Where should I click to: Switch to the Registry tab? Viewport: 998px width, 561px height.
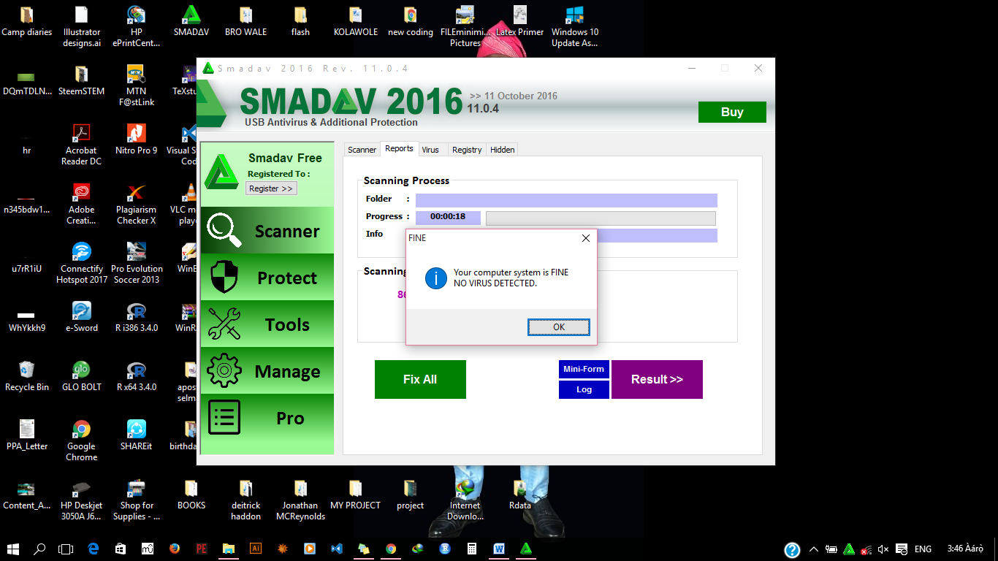tap(466, 149)
